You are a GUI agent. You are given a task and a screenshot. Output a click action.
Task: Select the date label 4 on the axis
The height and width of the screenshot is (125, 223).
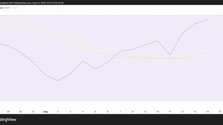coord(83,112)
